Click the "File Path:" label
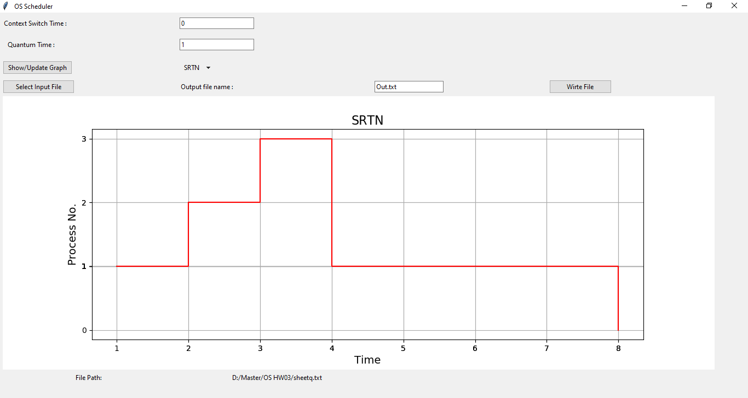 89,378
